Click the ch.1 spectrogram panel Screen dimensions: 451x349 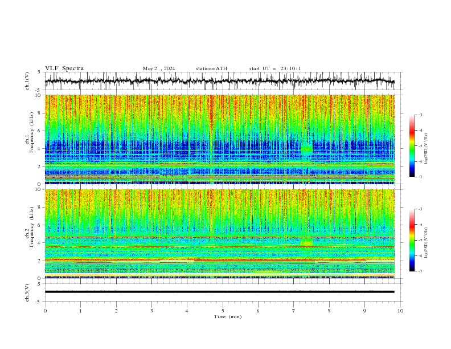tap(219, 139)
